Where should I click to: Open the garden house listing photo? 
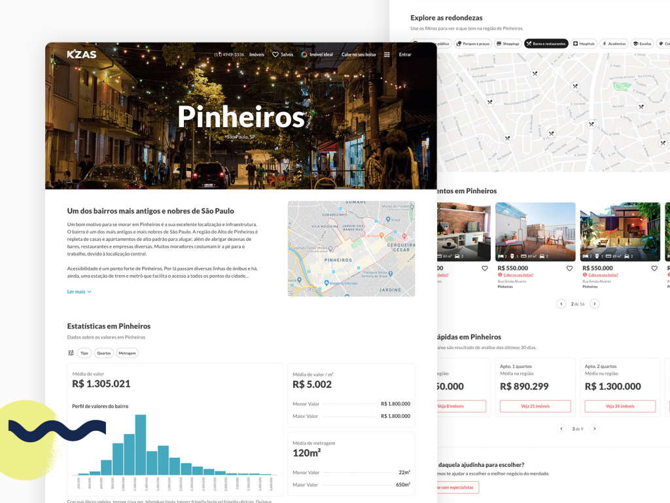620,232
